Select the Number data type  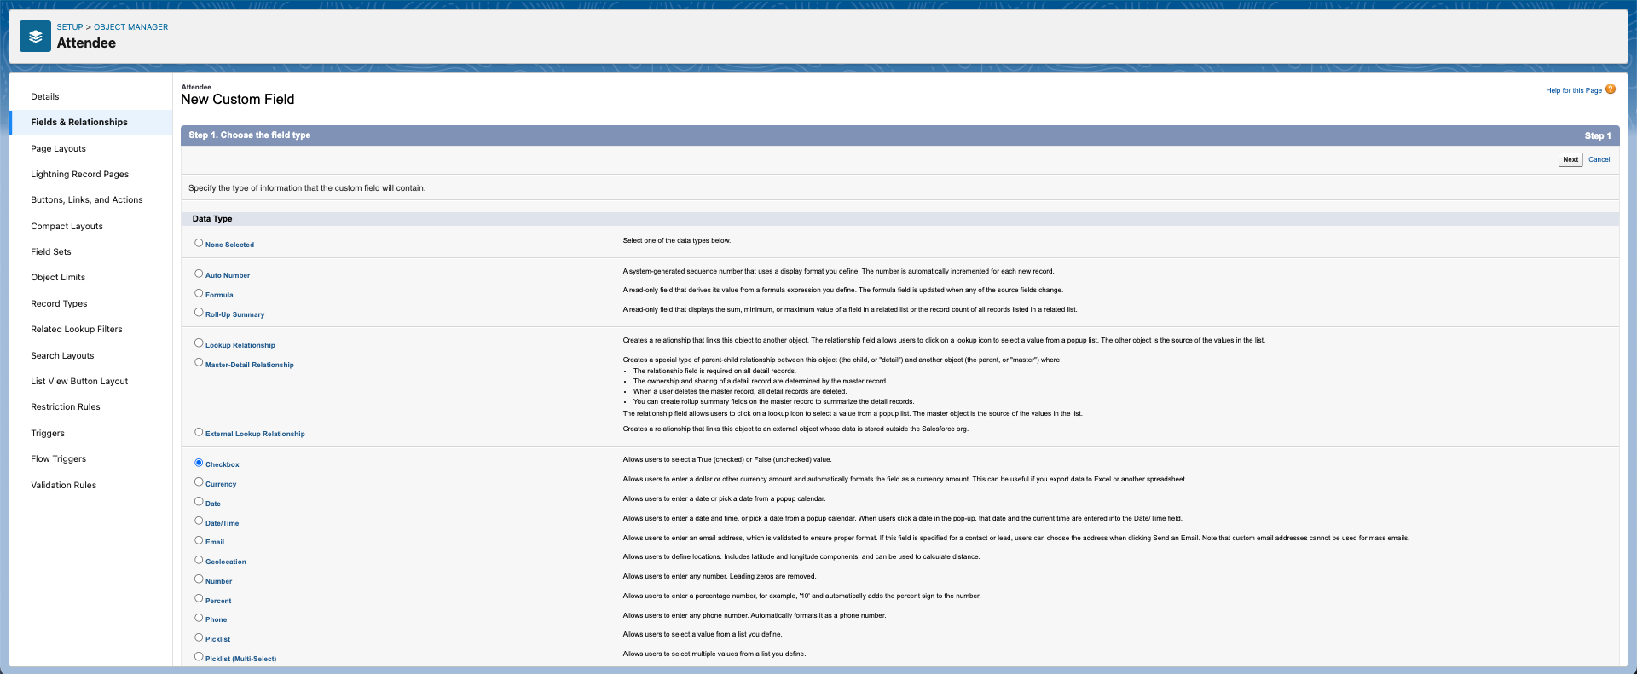coord(199,579)
